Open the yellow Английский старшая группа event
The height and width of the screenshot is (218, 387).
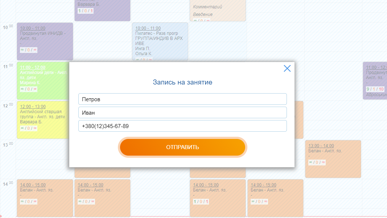coord(43,120)
